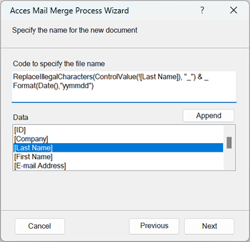Click the Append button
This screenshot has height=242, width=250.
(x=208, y=116)
